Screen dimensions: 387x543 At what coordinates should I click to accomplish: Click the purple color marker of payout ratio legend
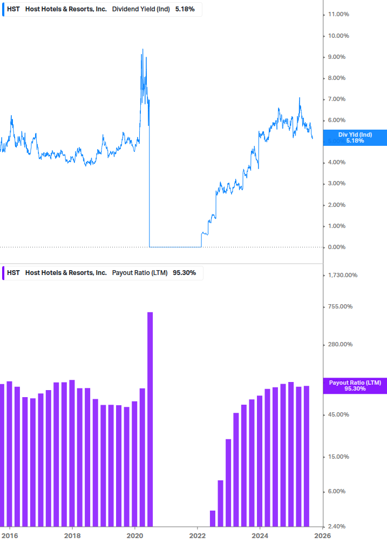point(3,273)
